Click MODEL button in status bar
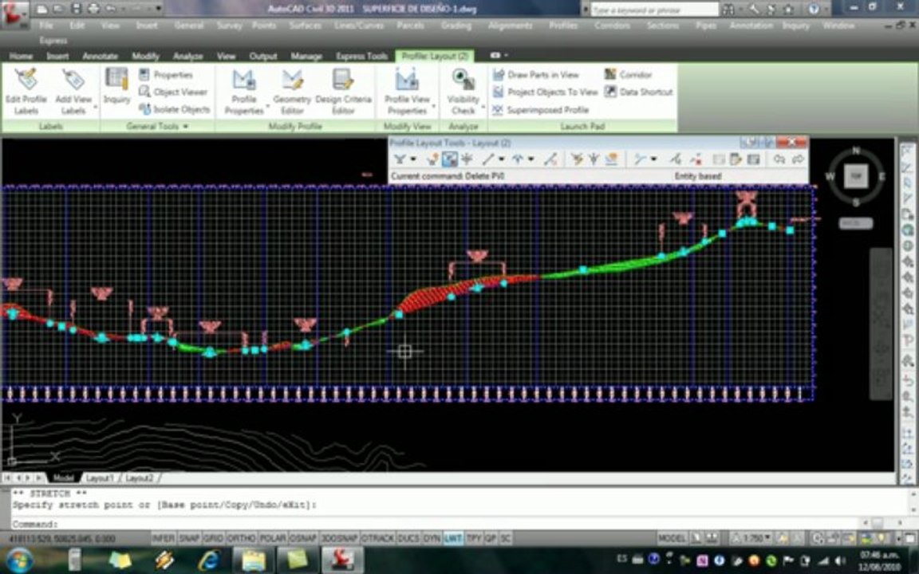919x574 pixels. tap(672, 538)
